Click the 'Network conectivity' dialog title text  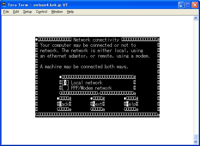pyautogui.click(x=96, y=40)
